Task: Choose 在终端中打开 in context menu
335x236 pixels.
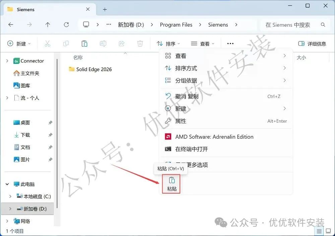Action: (x=226, y=149)
